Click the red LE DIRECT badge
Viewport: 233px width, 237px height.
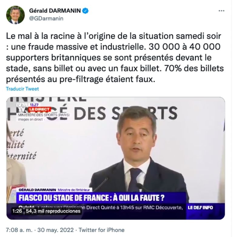click(x=39, y=109)
